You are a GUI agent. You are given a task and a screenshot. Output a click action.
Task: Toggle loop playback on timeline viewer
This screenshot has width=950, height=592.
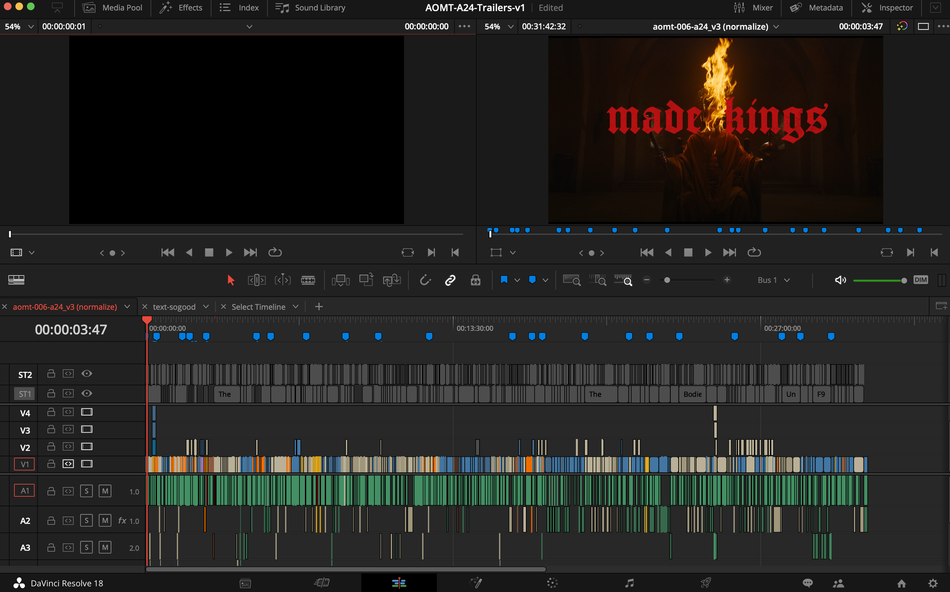click(x=754, y=253)
